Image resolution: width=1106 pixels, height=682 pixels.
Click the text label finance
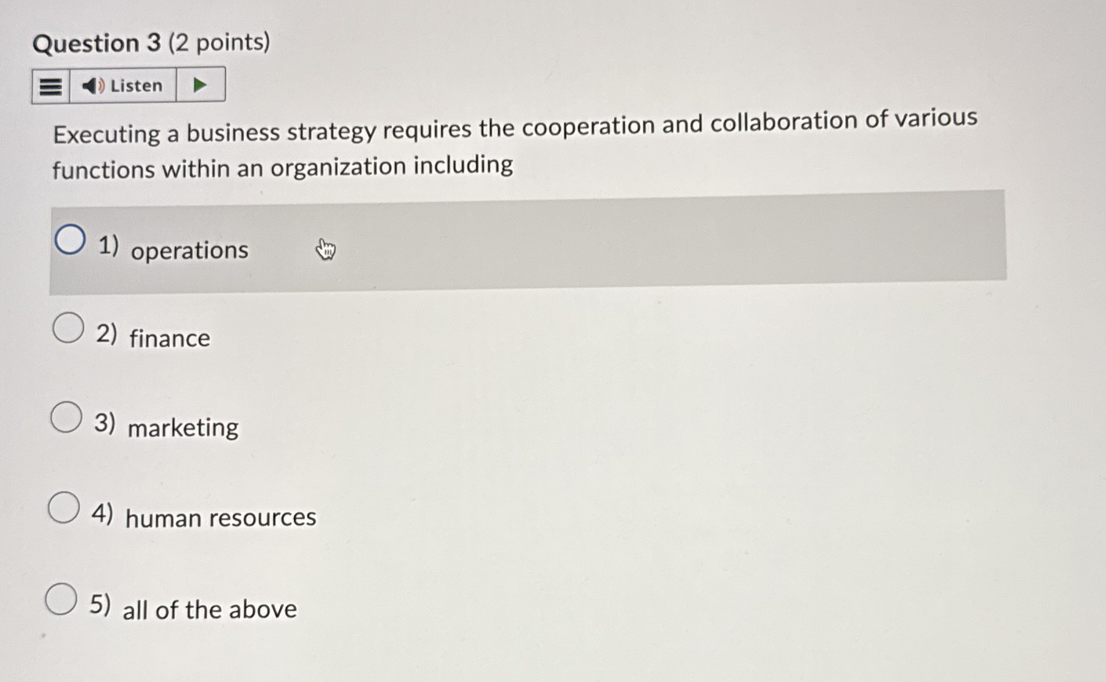click(x=169, y=338)
